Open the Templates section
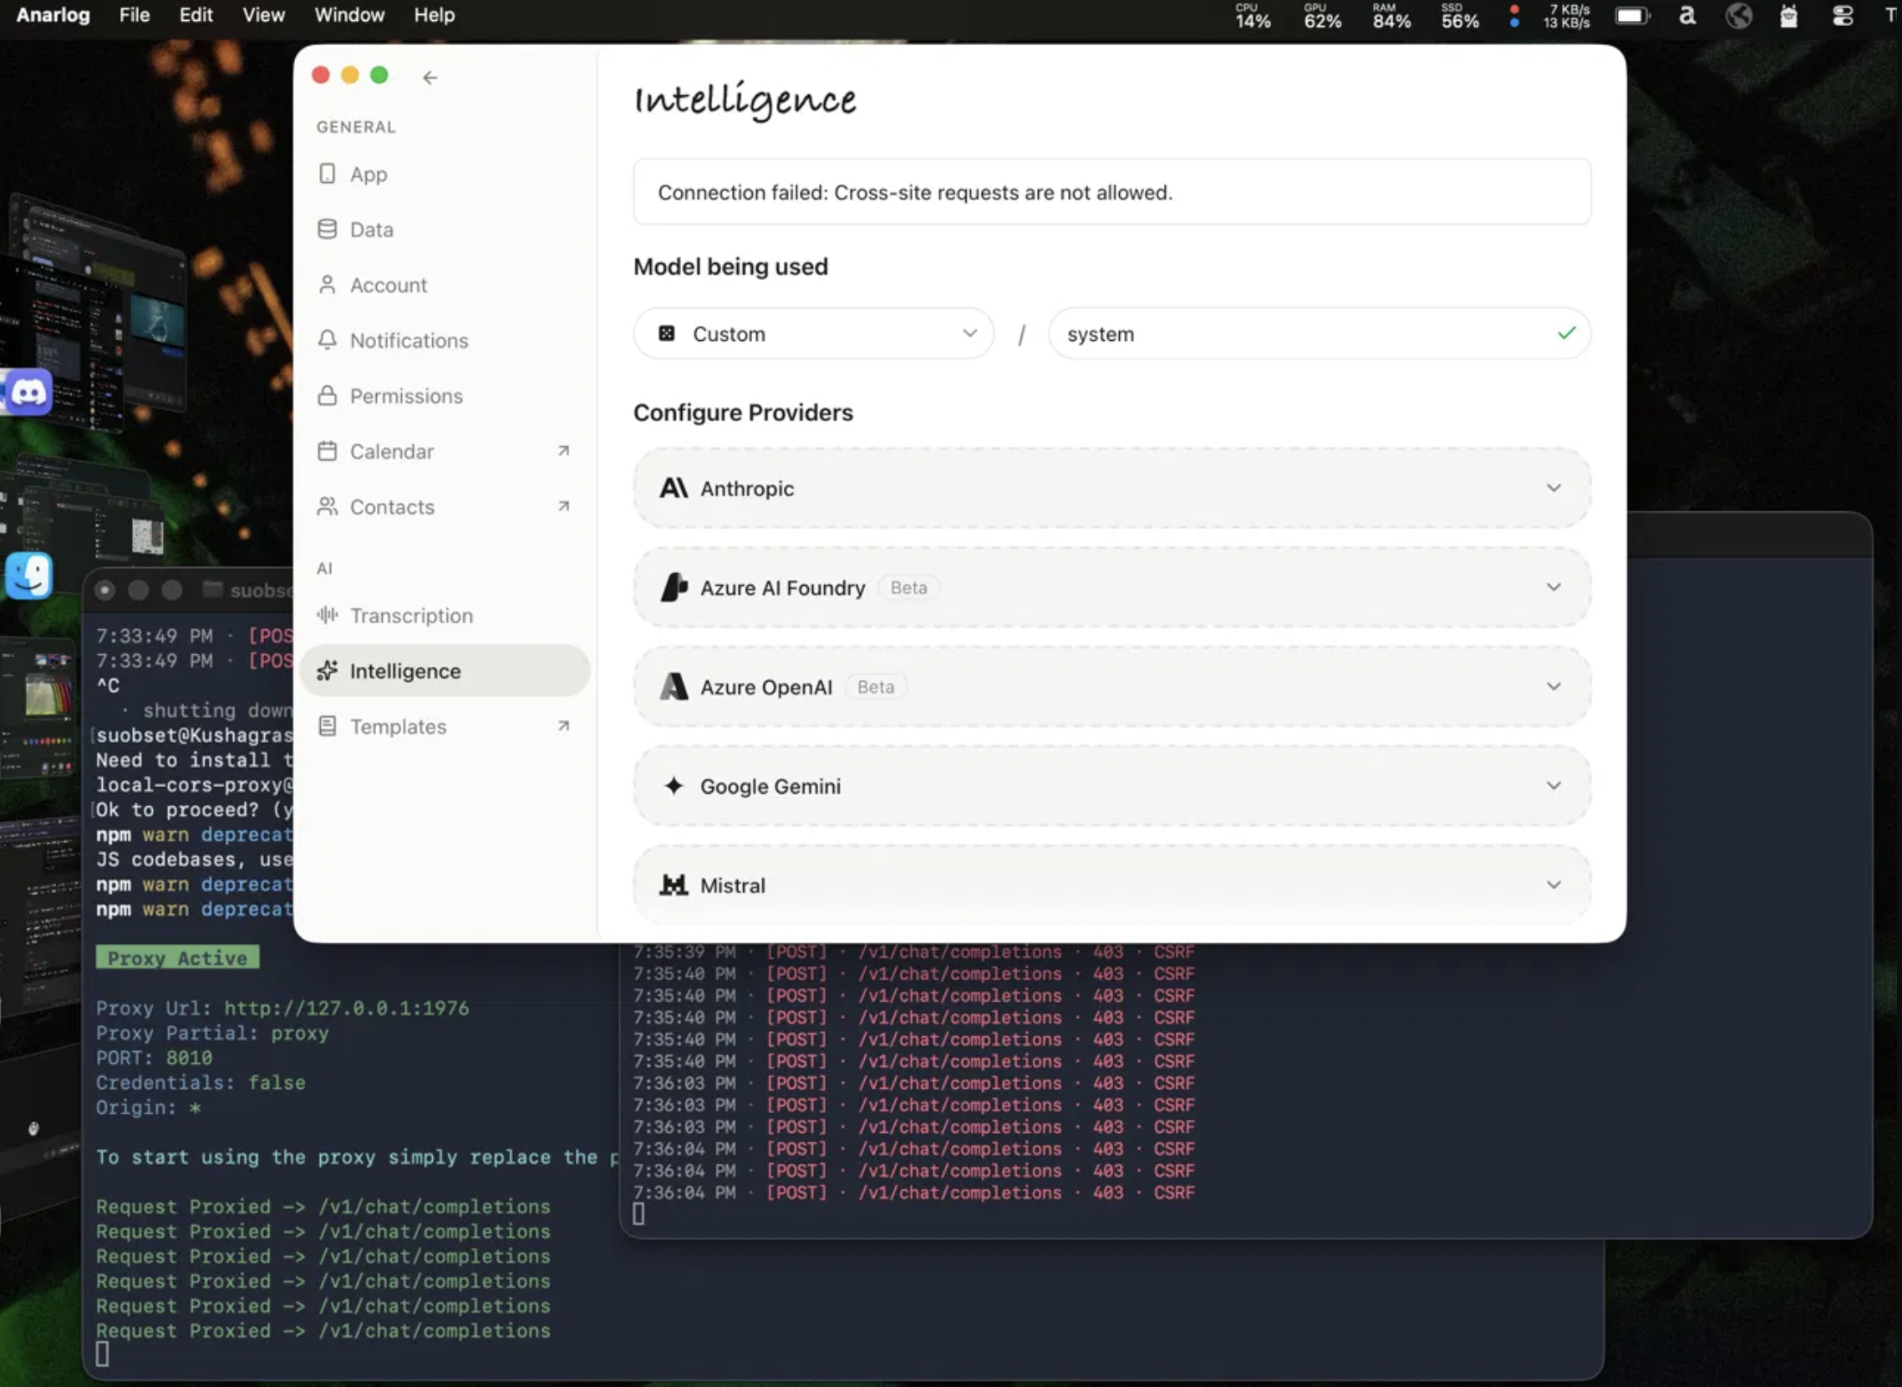 point(445,726)
